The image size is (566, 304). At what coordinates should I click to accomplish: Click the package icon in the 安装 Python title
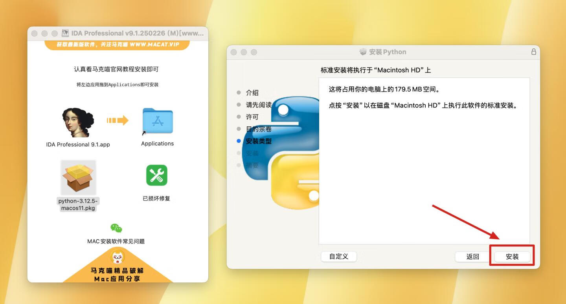click(362, 51)
